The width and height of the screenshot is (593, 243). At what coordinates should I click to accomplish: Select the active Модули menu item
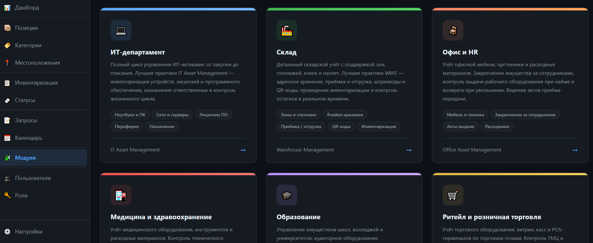(x=43, y=158)
